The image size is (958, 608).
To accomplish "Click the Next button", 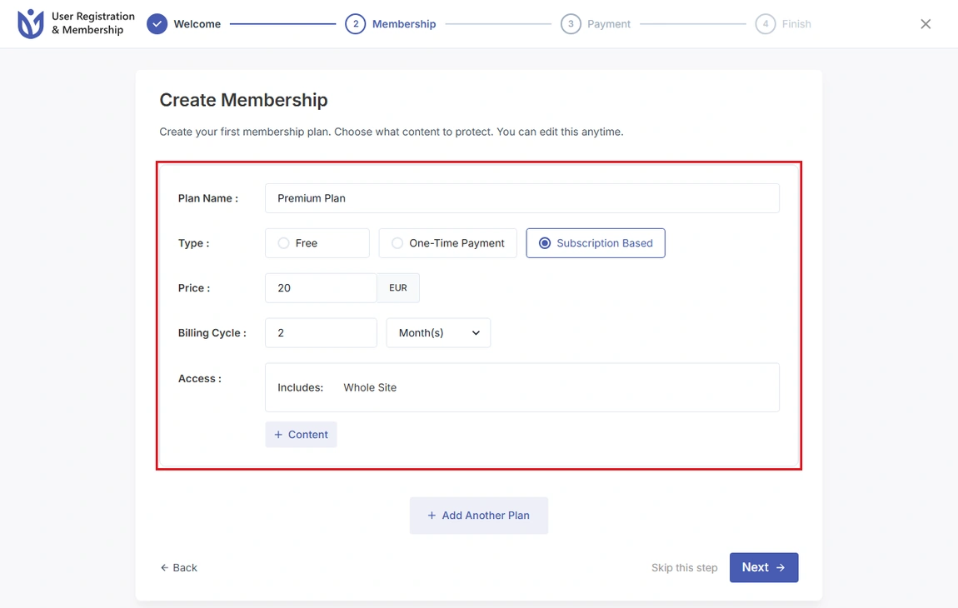I will click(x=764, y=568).
